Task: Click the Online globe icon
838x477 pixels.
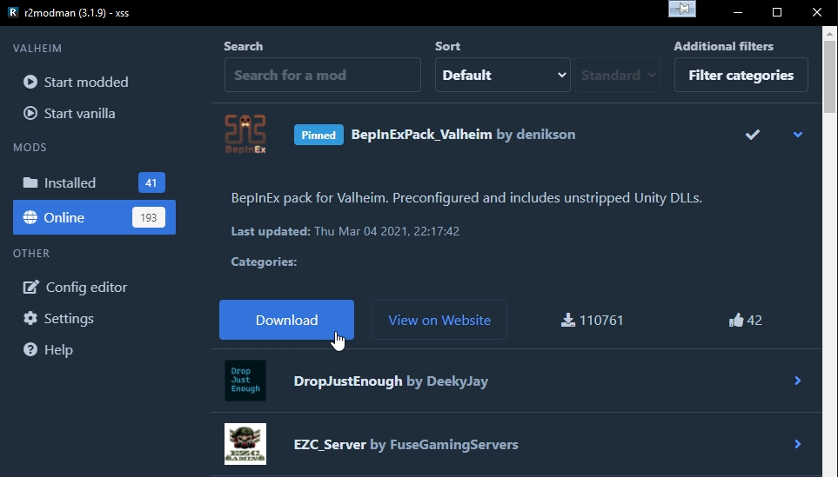Action: pyautogui.click(x=30, y=217)
